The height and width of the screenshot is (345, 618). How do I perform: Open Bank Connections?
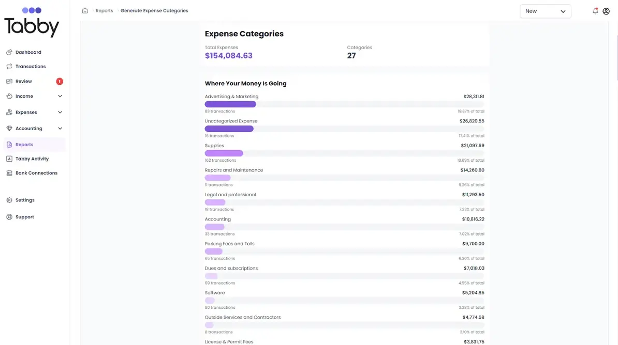tap(36, 173)
